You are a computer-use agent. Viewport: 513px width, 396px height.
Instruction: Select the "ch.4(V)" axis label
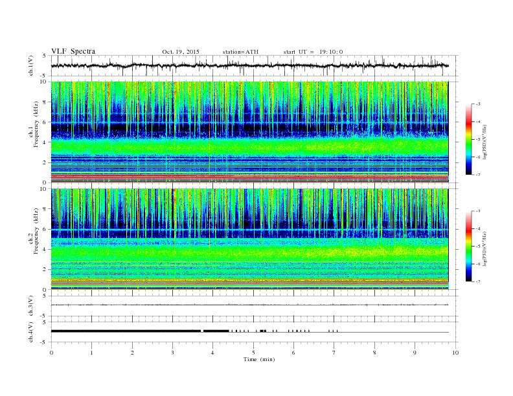coord(31,332)
